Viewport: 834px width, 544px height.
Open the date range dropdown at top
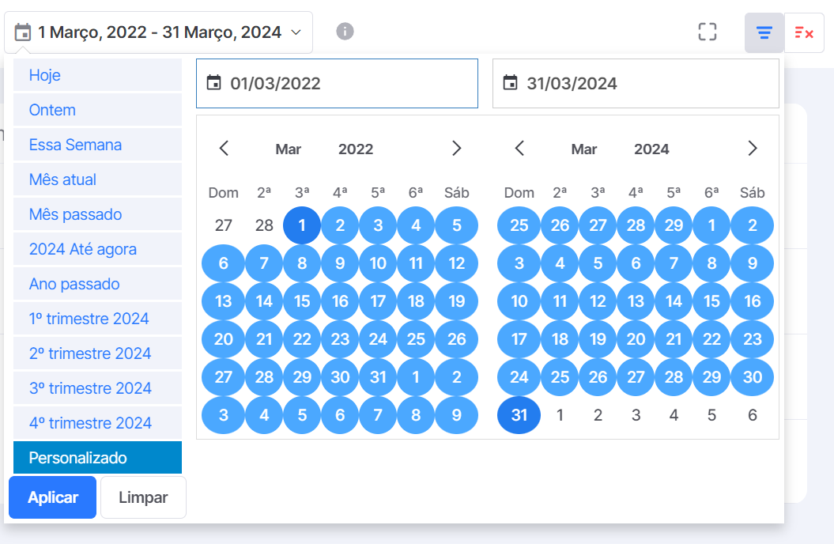tap(159, 32)
